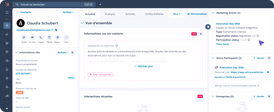Click the Trouver ou demander search field

coord(54,5)
